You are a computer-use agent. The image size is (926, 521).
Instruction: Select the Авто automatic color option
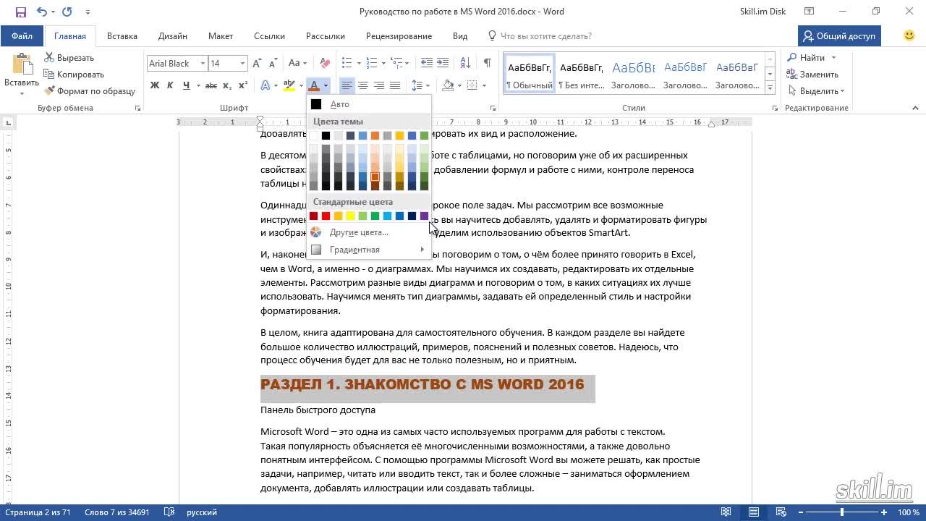click(369, 104)
